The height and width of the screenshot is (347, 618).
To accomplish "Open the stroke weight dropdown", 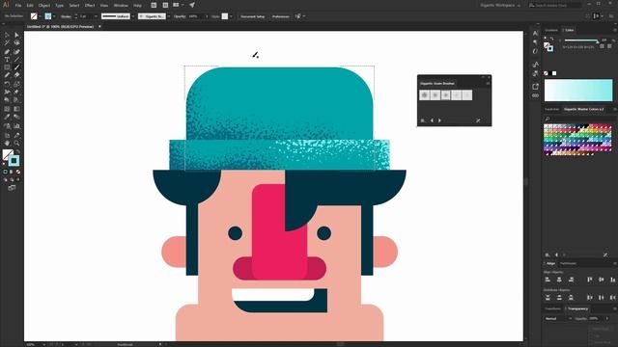I will (96, 16).
